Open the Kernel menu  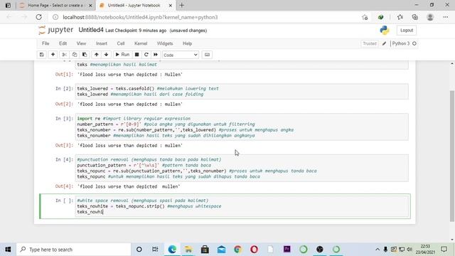[141, 43]
